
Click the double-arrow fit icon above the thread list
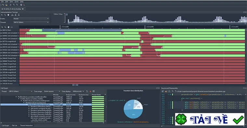coord(12,27)
